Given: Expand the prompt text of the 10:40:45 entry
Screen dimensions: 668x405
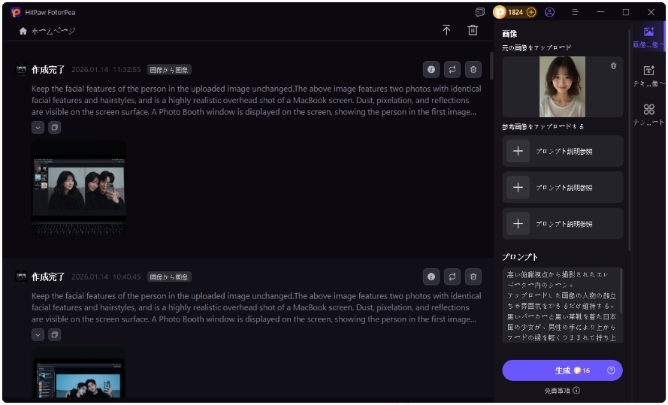Looking at the screenshot, I should pyautogui.click(x=38, y=334).
